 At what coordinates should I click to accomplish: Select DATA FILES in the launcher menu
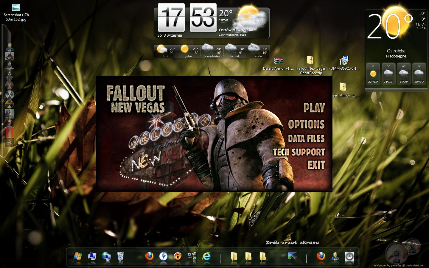pos(306,138)
